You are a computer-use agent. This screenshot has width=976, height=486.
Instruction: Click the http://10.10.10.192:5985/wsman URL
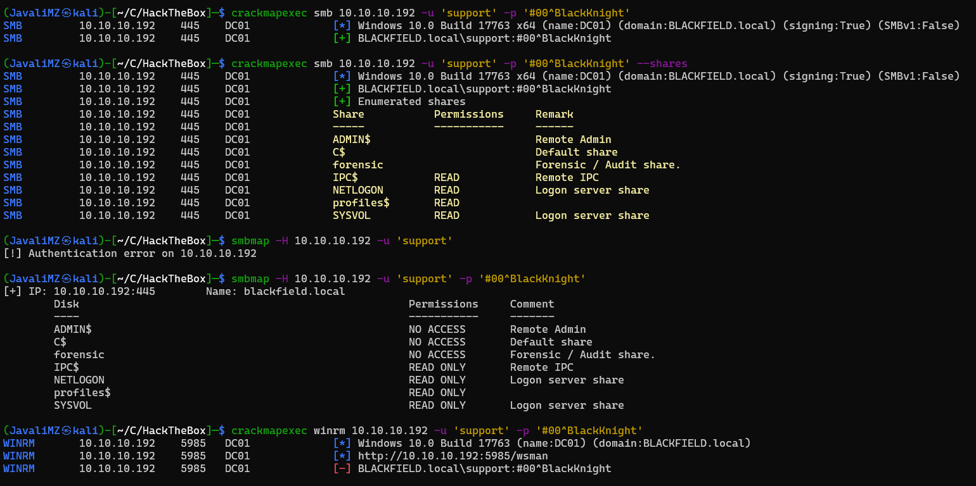click(x=453, y=456)
